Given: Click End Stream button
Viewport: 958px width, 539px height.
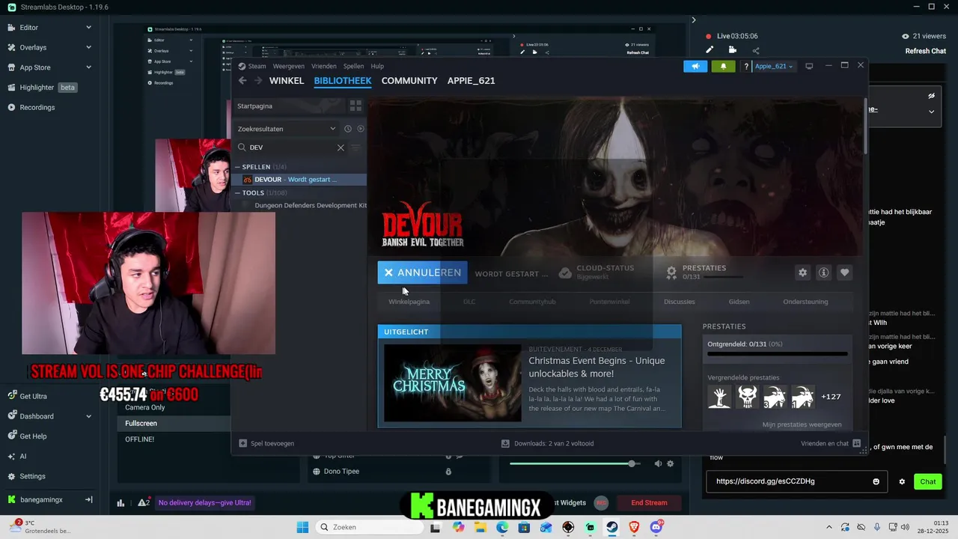Looking at the screenshot, I should (649, 503).
